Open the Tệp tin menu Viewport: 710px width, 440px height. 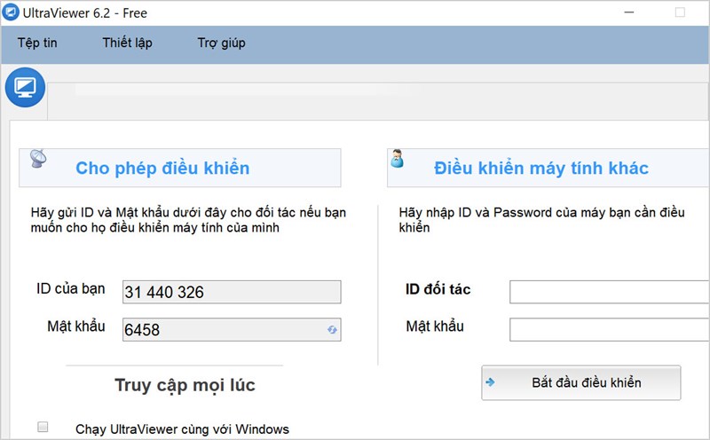(x=37, y=43)
